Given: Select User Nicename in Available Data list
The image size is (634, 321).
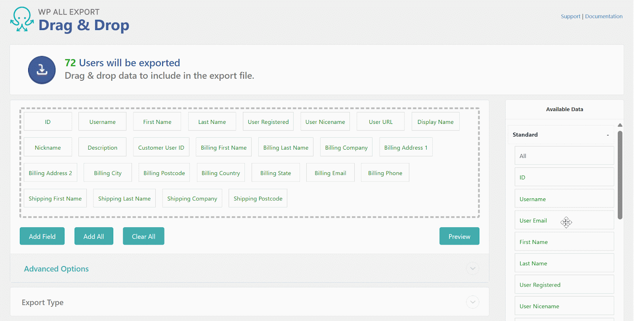Looking at the screenshot, I should pyautogui.click(x=564, y=306).
